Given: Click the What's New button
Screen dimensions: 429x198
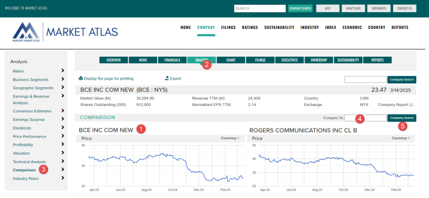Looking at the screenshot, I should pos(353,9).
